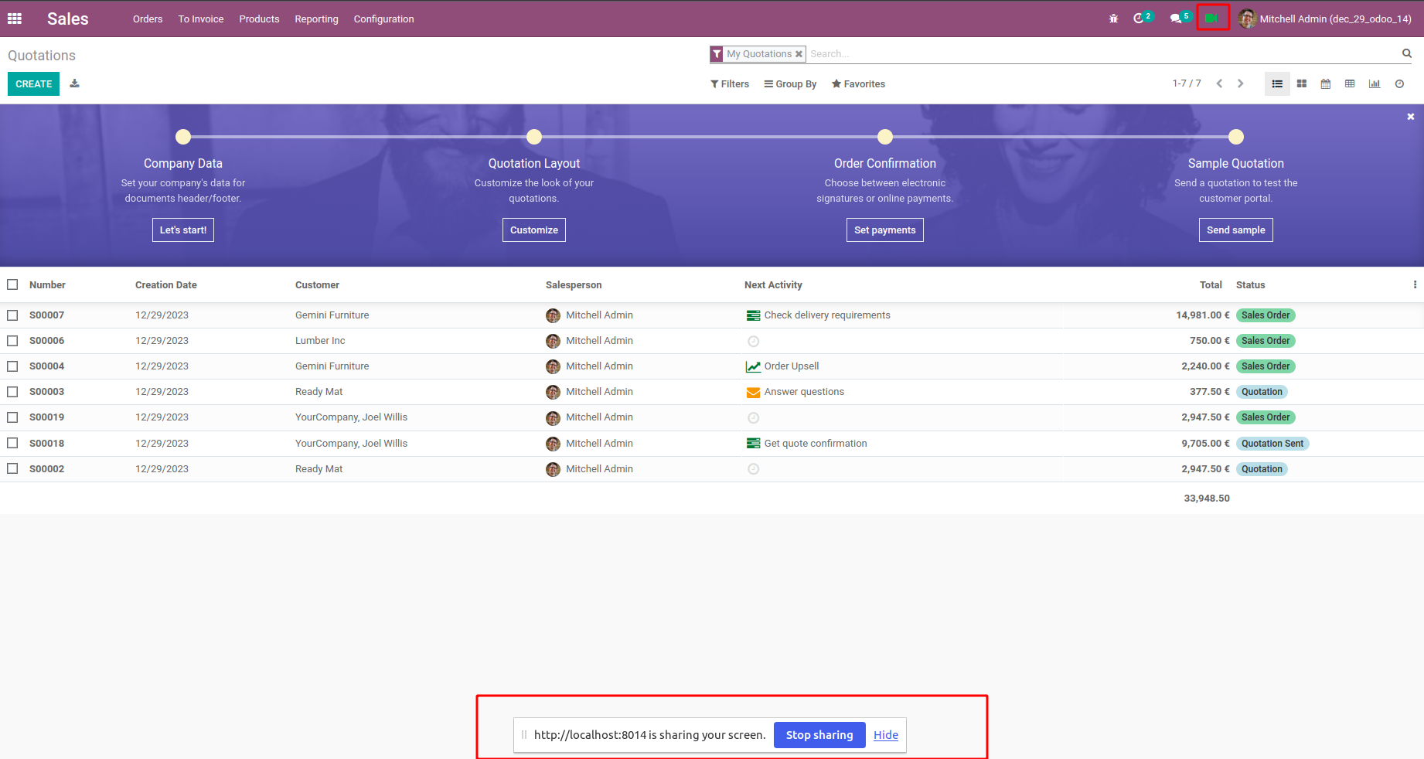The width and height of the screenshot is (1424, 759).
Task: Click the export download icon
Action: point(75,83)
